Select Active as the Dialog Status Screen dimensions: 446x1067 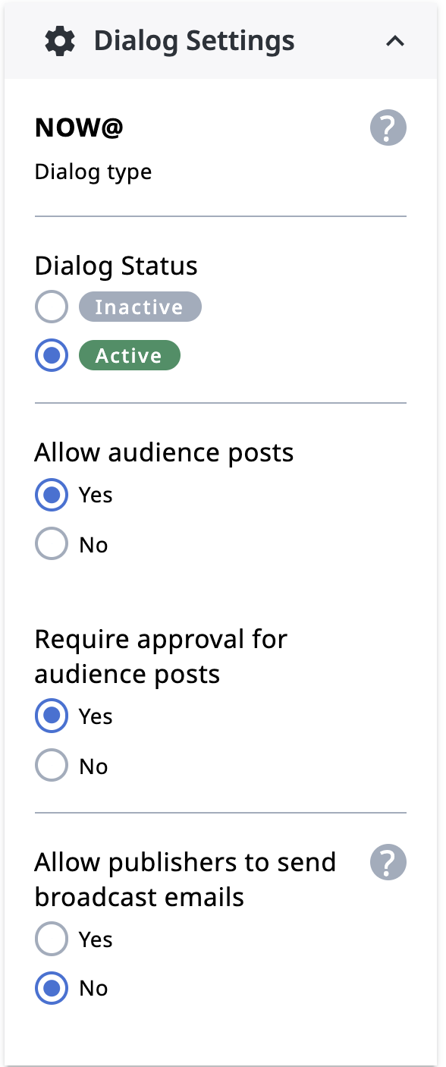point(51,354)
